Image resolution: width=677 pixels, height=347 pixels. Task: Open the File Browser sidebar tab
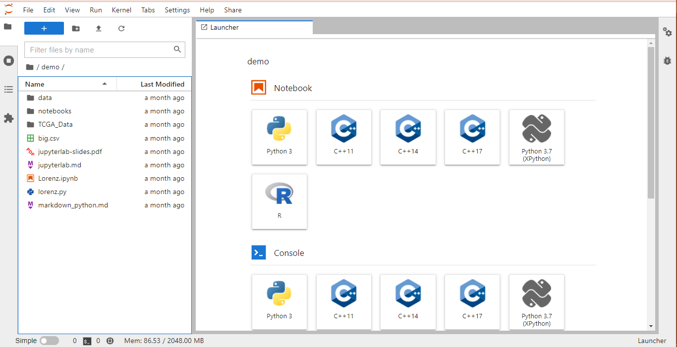pyautogui.click(x=8, y=27)
